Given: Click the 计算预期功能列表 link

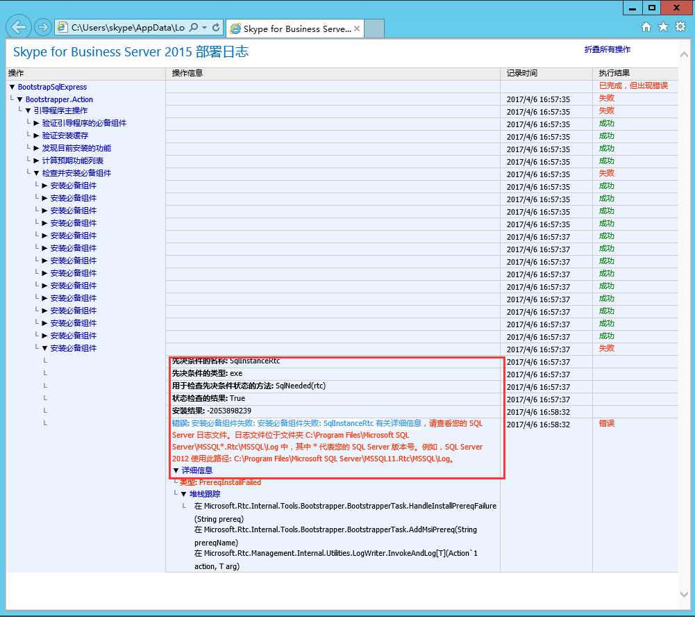Looking at the screenshot, I should coord(73,160).
